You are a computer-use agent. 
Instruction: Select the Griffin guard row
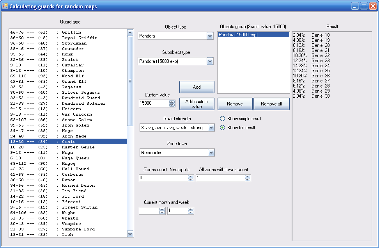point(68,32)
